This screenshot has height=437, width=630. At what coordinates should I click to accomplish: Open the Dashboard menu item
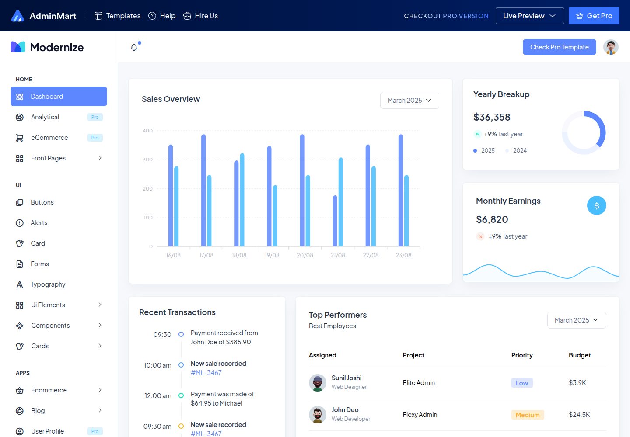[59, 96]
